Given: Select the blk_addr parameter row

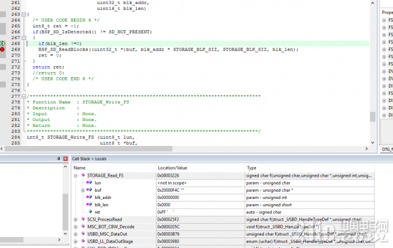Looking at the screenshot, I should 223,198.
